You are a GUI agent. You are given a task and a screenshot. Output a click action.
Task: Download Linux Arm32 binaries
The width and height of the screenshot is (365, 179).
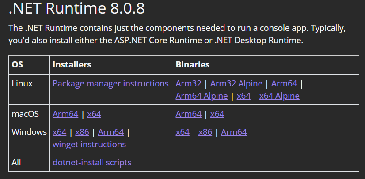pyautogui.click(x=189, y=83)
